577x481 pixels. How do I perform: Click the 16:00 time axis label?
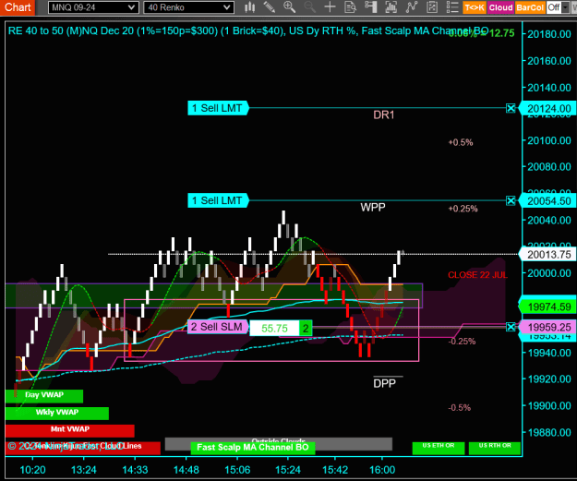pyautogui.click(x=382, y=470)
